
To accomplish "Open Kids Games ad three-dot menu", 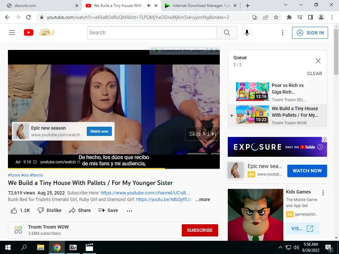I will coord(323,193).
